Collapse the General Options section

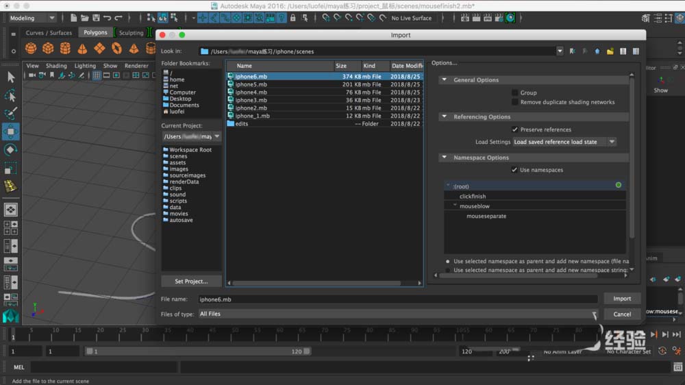pos(445,80)
